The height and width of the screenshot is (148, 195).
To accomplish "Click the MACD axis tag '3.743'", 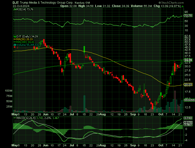I will pyautogui.click(x=188, y=118).
